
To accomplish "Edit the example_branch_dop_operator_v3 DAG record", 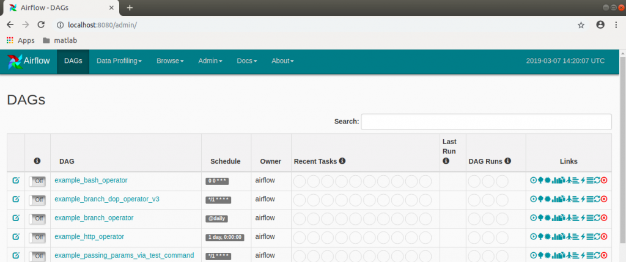I will pyautogui.click(x=16, y=199).
